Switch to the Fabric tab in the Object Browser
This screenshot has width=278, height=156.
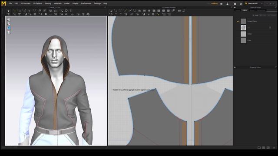[245, 10]
